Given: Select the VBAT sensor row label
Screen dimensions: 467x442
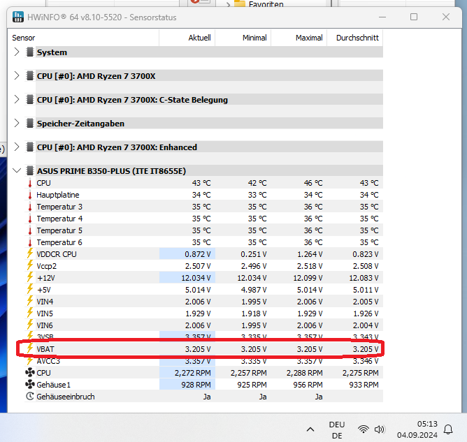Looking at the screenshot, I should coord(45,349).
